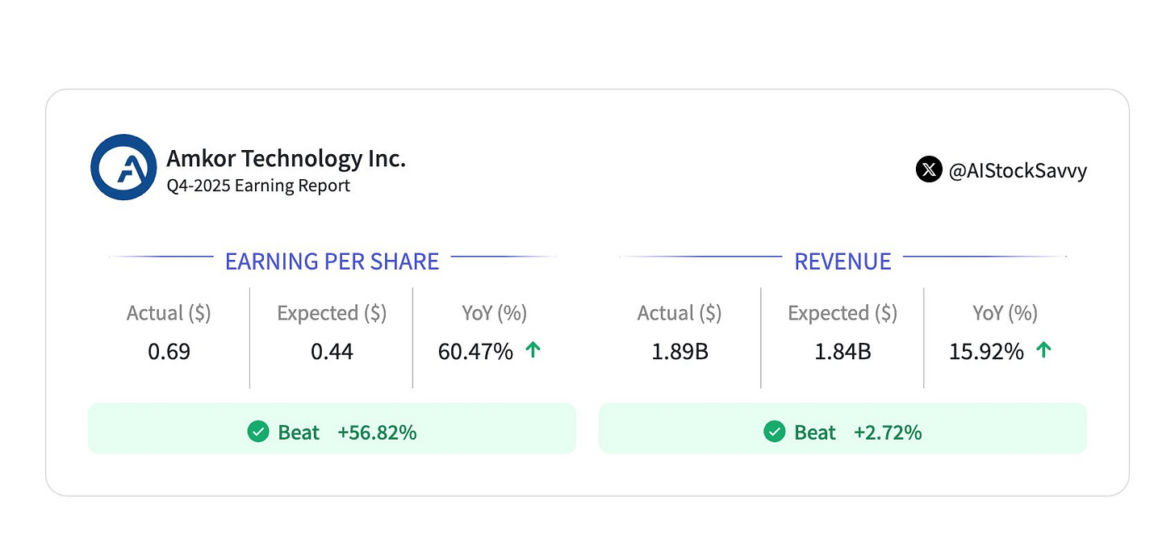Click the actual EPS value 0.69

[169, 352]
